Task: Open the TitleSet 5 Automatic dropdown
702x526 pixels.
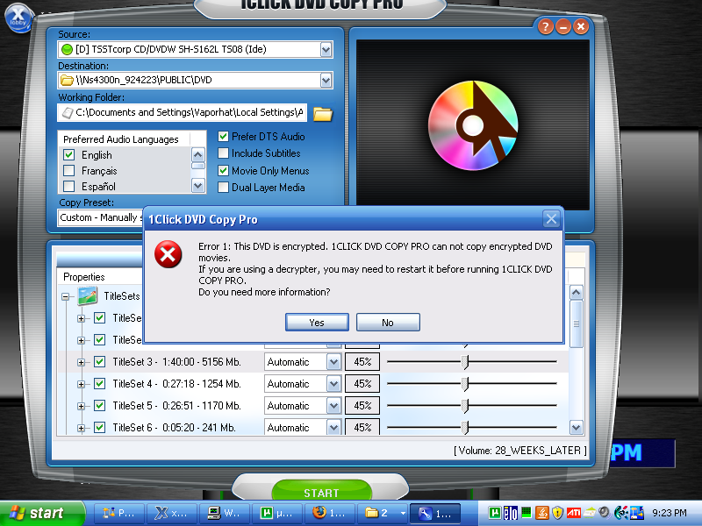Action: tap(333, 406)
